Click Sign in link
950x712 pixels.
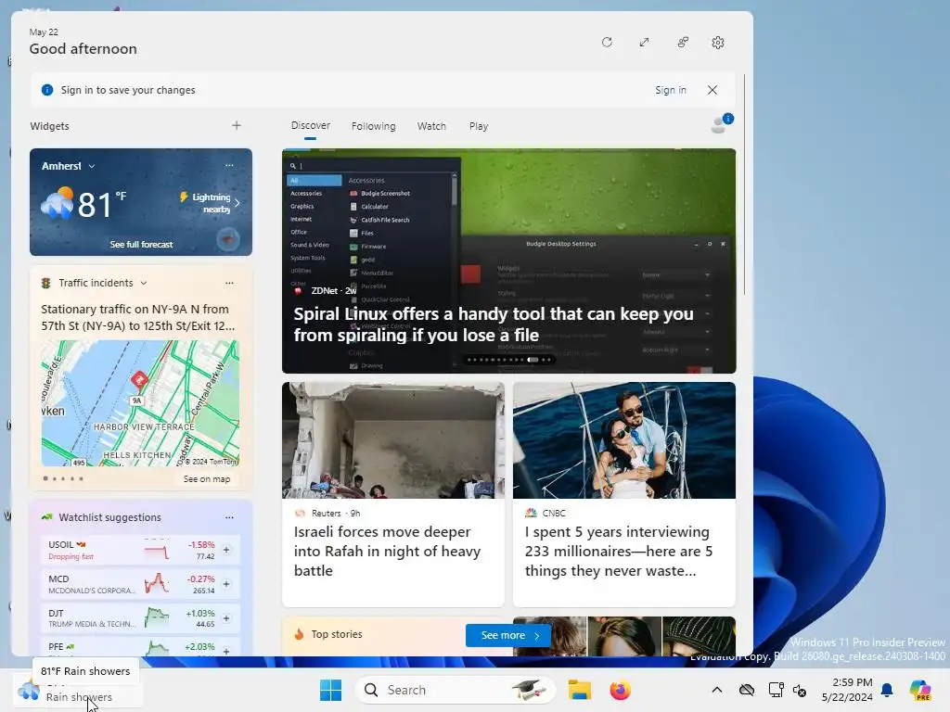point(670,90)
